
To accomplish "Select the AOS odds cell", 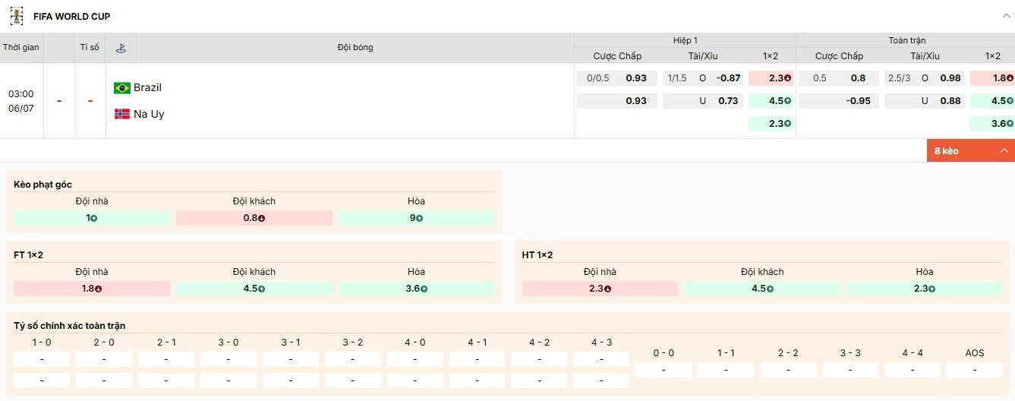I will pos(975,370).
